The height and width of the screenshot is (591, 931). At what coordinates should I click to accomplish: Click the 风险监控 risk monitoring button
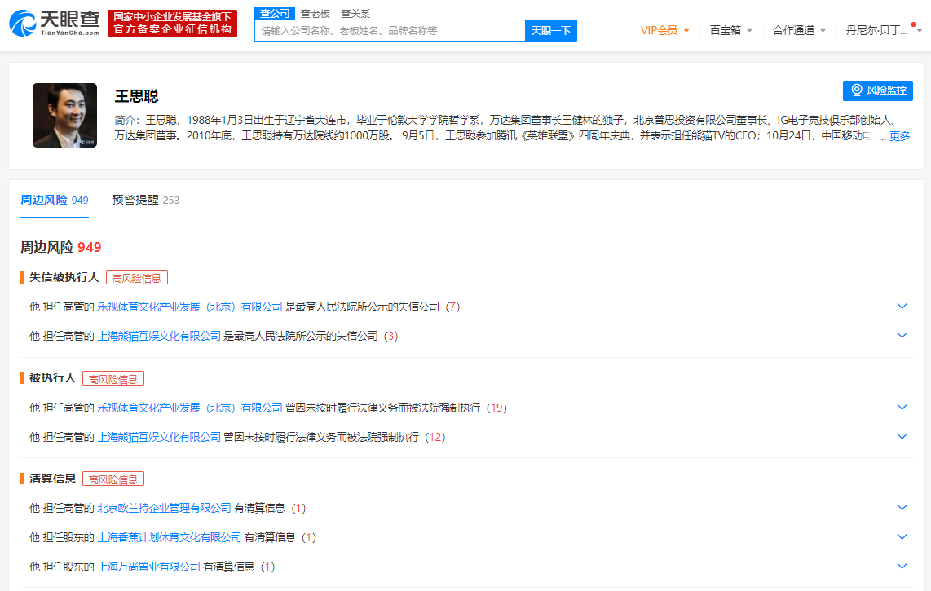click(877, 90)
